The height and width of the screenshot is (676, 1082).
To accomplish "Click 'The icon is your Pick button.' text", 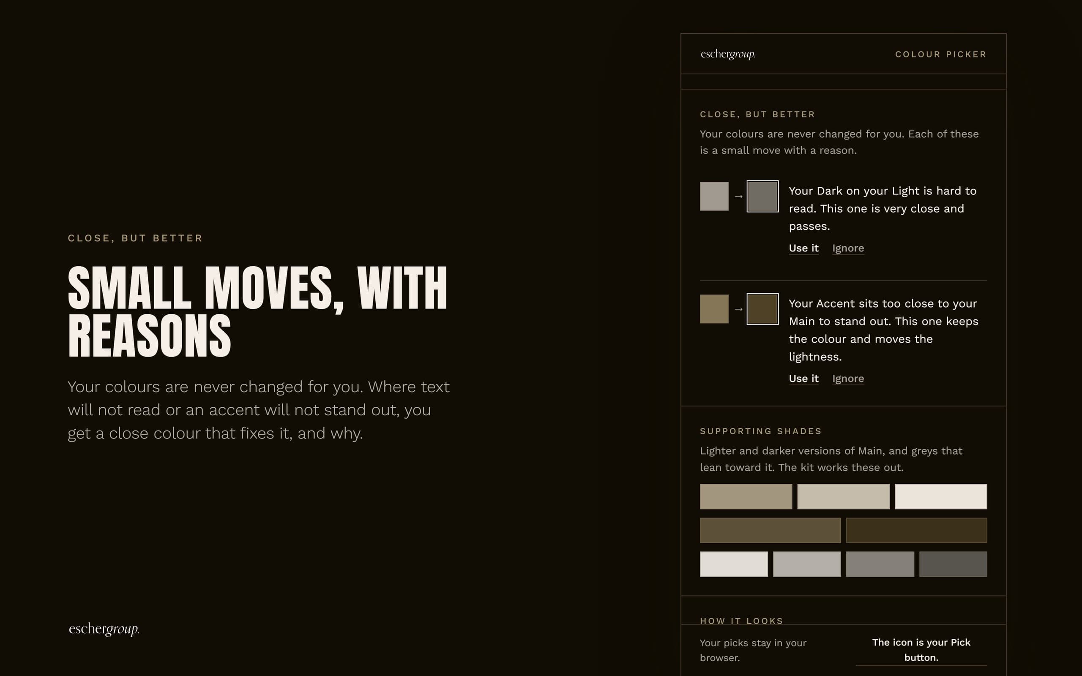I will [921, 650].
